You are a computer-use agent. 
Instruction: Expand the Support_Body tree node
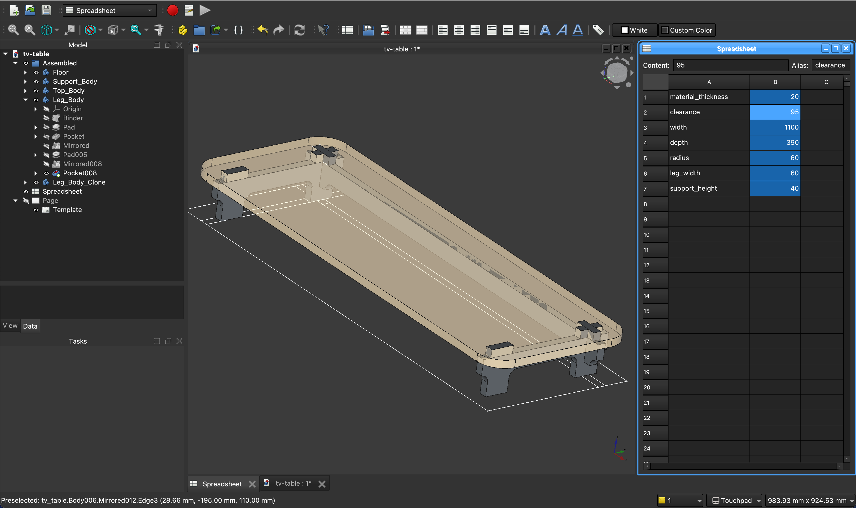coord(25,81)
